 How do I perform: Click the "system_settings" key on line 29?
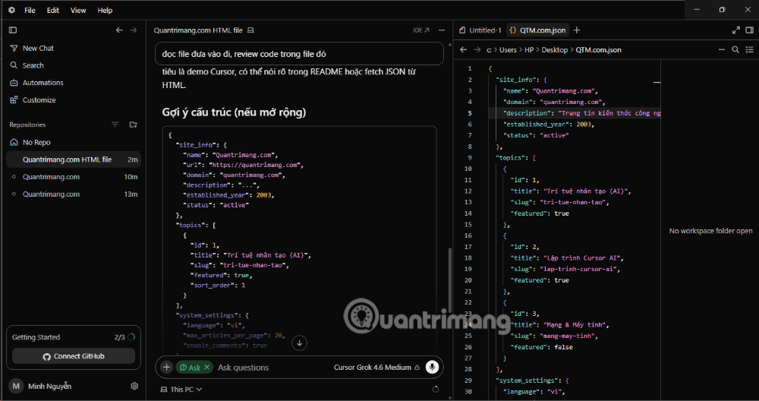(x=529, y=380)
